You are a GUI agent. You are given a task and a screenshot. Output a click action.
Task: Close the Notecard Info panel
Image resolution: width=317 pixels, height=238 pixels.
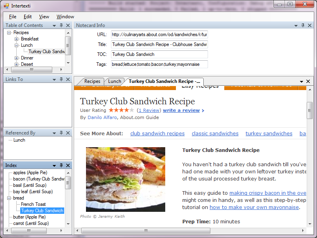tap(309, 25)
